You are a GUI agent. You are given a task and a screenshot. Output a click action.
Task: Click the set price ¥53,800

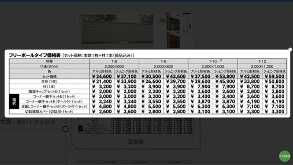point(225,76)
